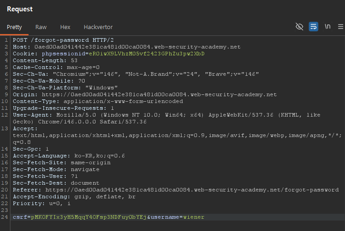The image size is (345, 231).
Task: Select the Hex tab
Action: pyautogui.click(x=65, y=27)
